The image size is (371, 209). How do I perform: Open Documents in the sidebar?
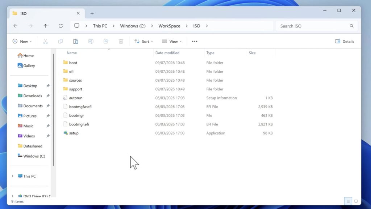click(30, 106)
